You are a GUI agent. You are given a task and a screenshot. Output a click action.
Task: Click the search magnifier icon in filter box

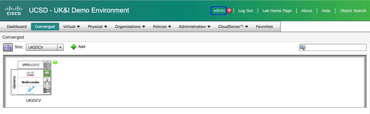pos(302,47)
